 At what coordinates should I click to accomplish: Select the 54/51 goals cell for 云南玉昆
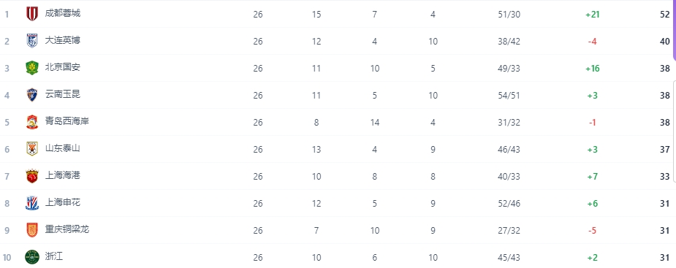click(x=509, y=96)
